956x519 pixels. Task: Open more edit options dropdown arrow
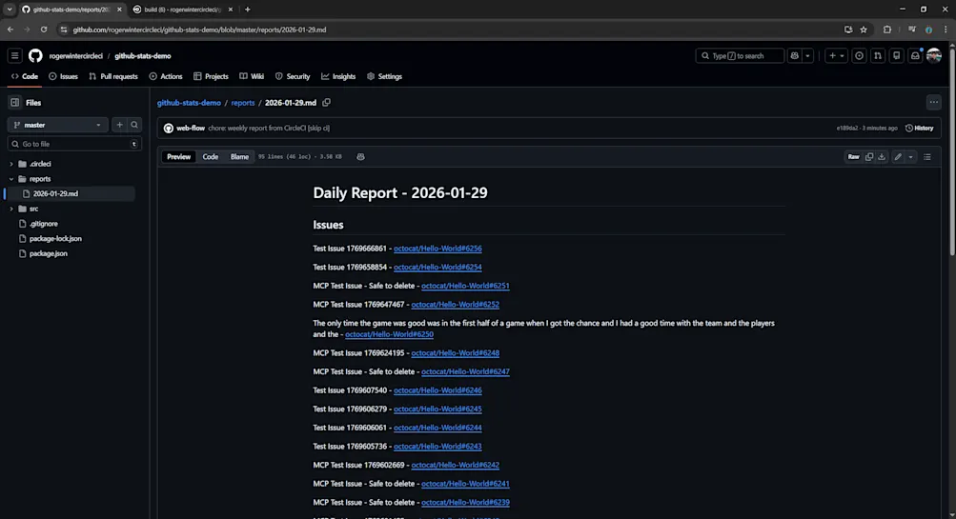click(911, 156)
